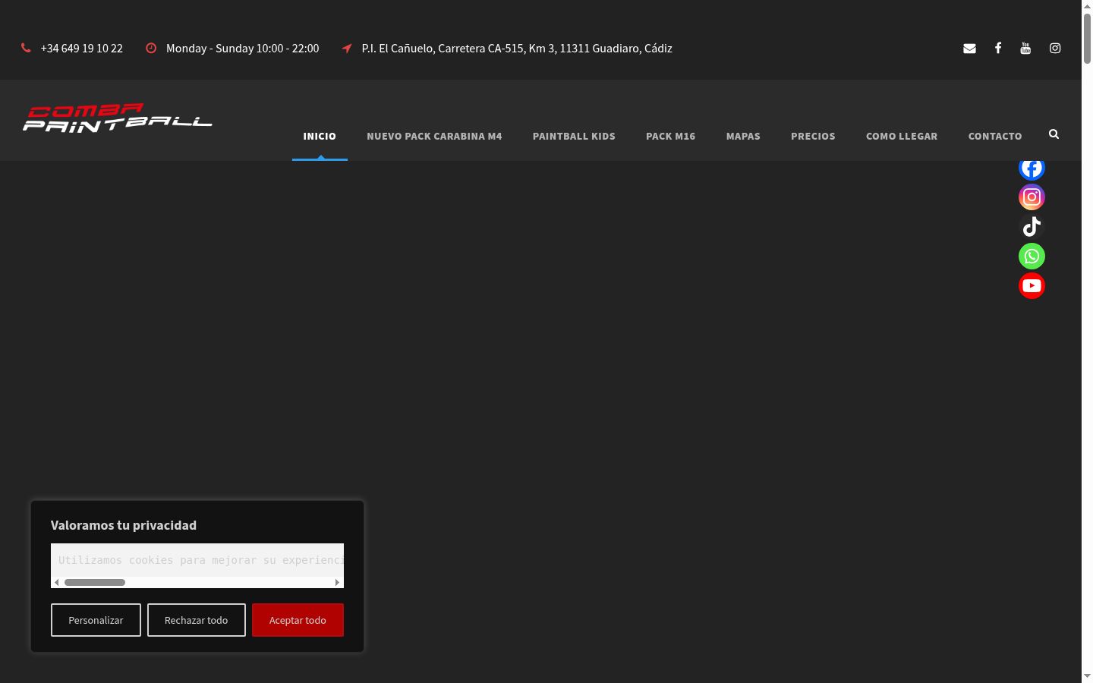Click the 'Utilizamos cookies para mejorar' text area
1093x683 pixels.
pyautogui.click(x=197, y=560)
